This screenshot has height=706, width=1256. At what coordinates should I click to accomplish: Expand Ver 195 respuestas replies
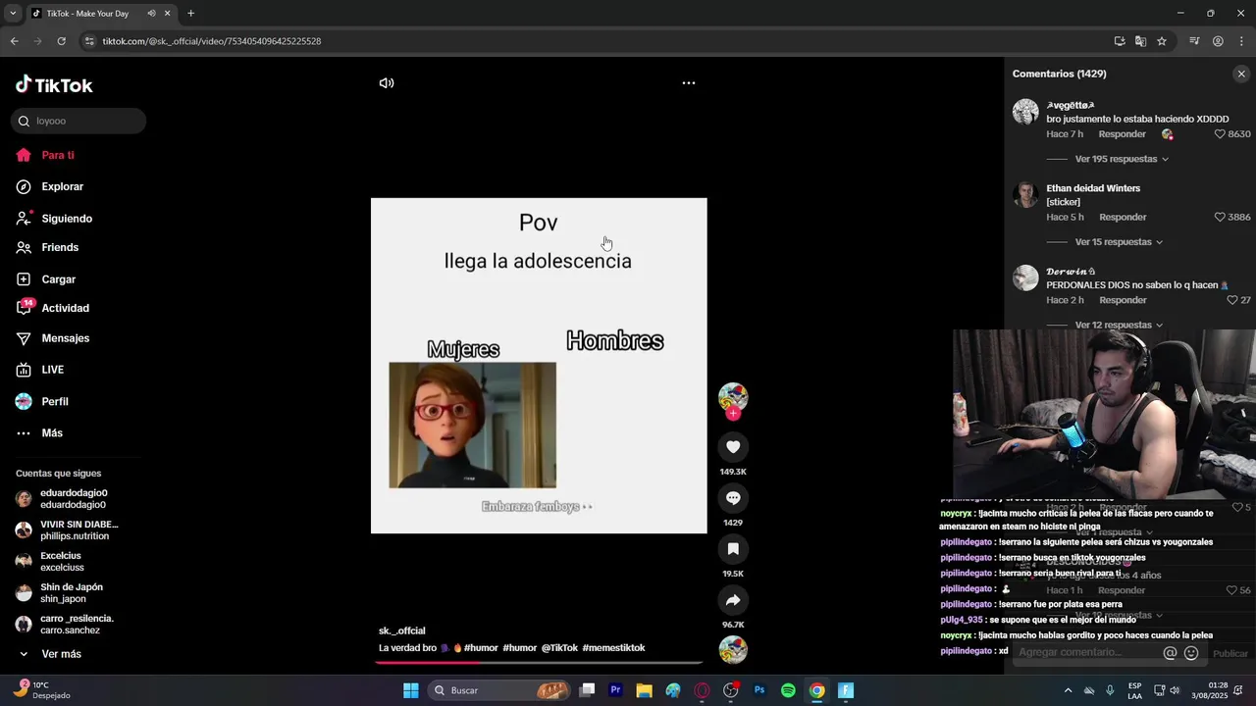tap(1122, 159)
